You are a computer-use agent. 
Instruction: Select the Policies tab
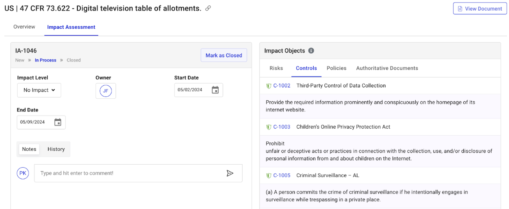tap(336, 68)
